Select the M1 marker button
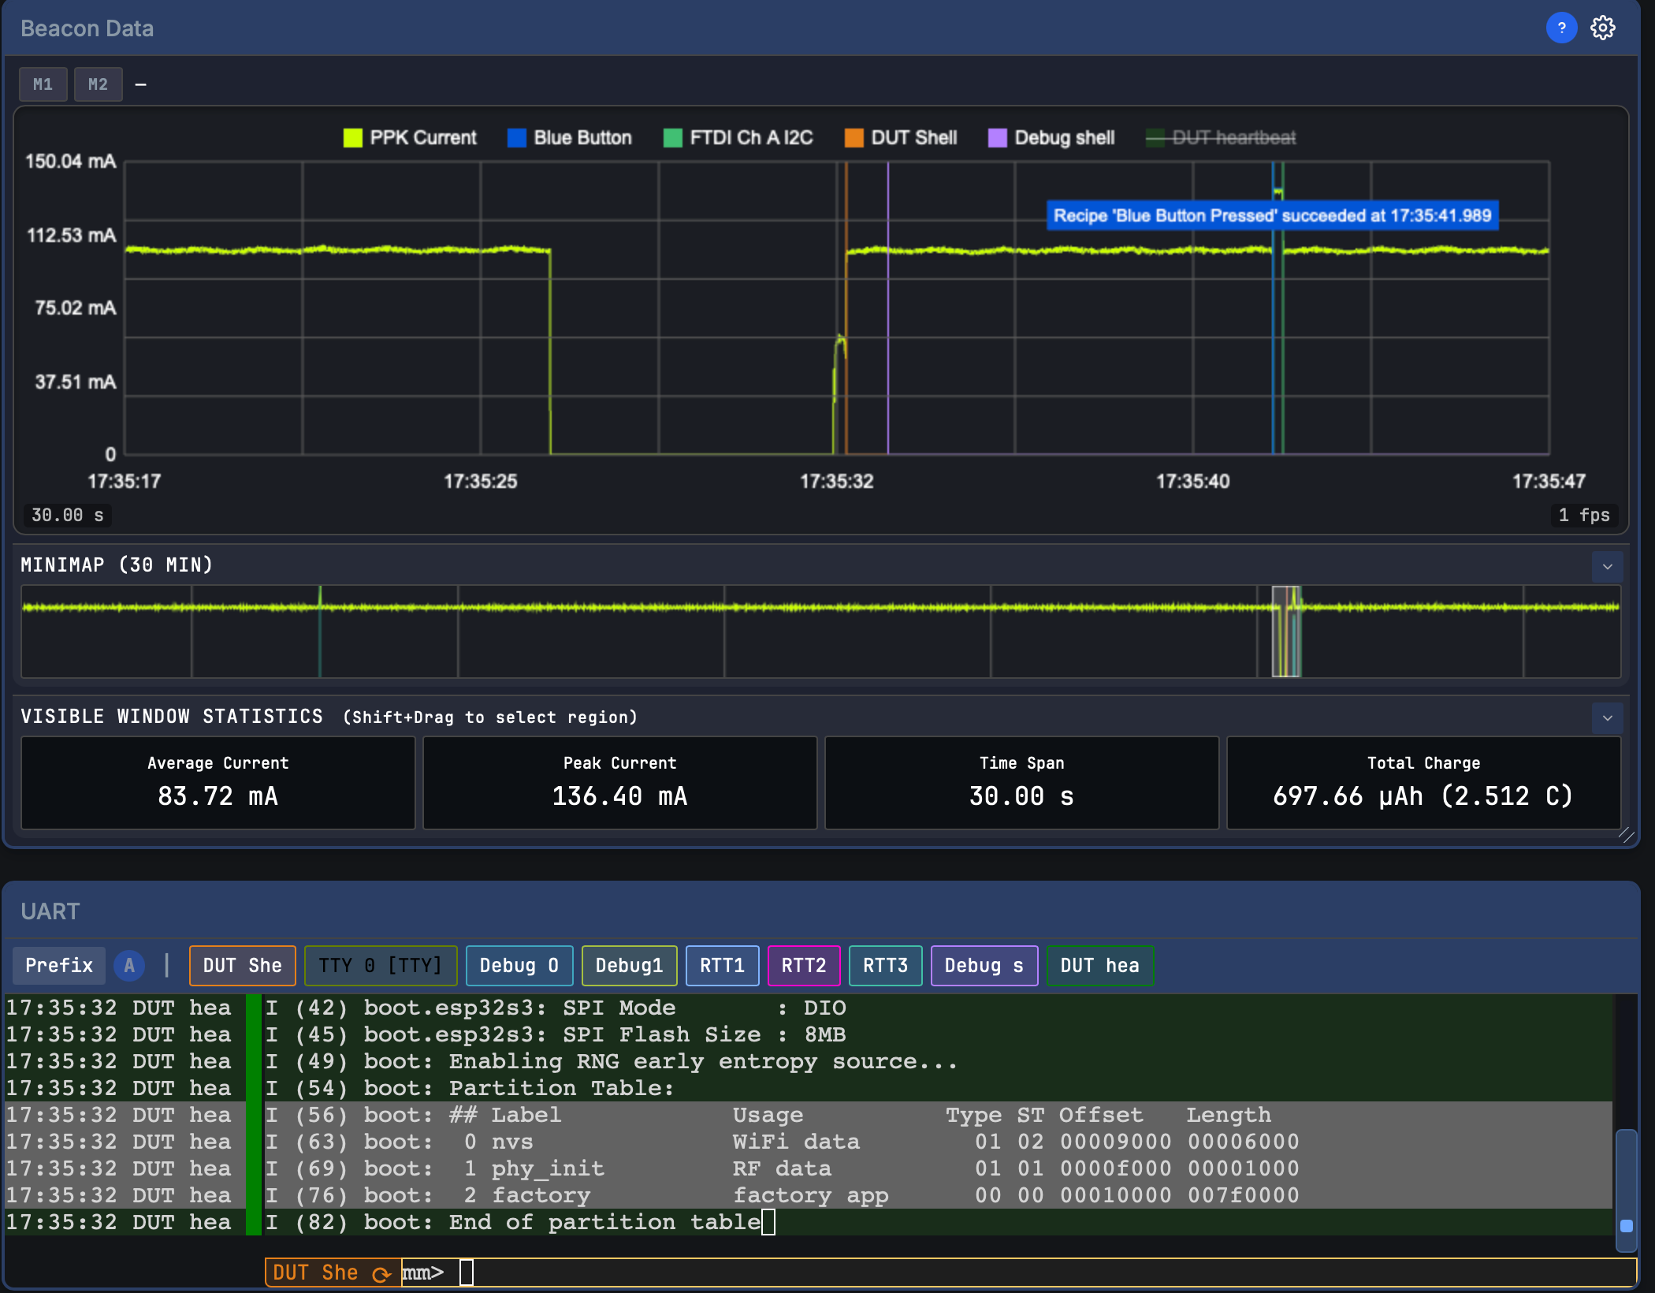The width and height of the screenshot is (1655, 1293). (x=43, y=84)
